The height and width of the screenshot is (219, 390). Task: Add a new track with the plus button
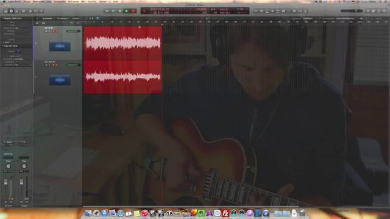tap(37, 23)
